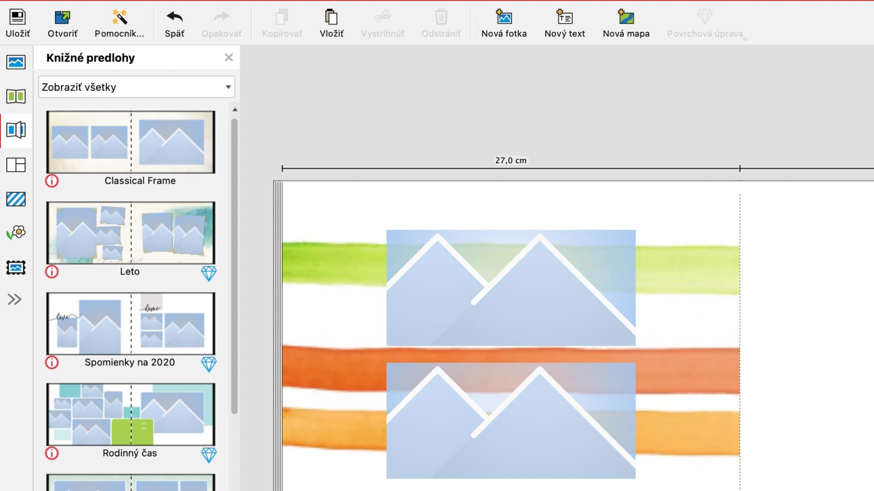This screenshot has width=874, height=491.
Task: Open the grid layout sidebar icon
Action: click(16, 165)
